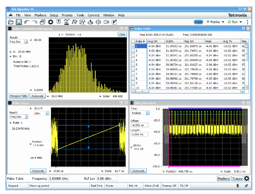The height and width of the screenshot is (194, 255).
Task: Click Autoscale in the Pulse Trace panel
Action: [x=38, y=171]
